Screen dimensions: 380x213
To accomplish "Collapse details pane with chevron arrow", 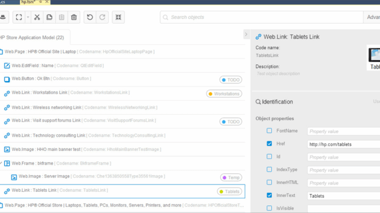I will (246, 34).
